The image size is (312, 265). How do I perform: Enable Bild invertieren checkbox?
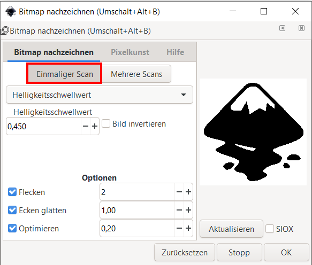[x=106, y=123]
